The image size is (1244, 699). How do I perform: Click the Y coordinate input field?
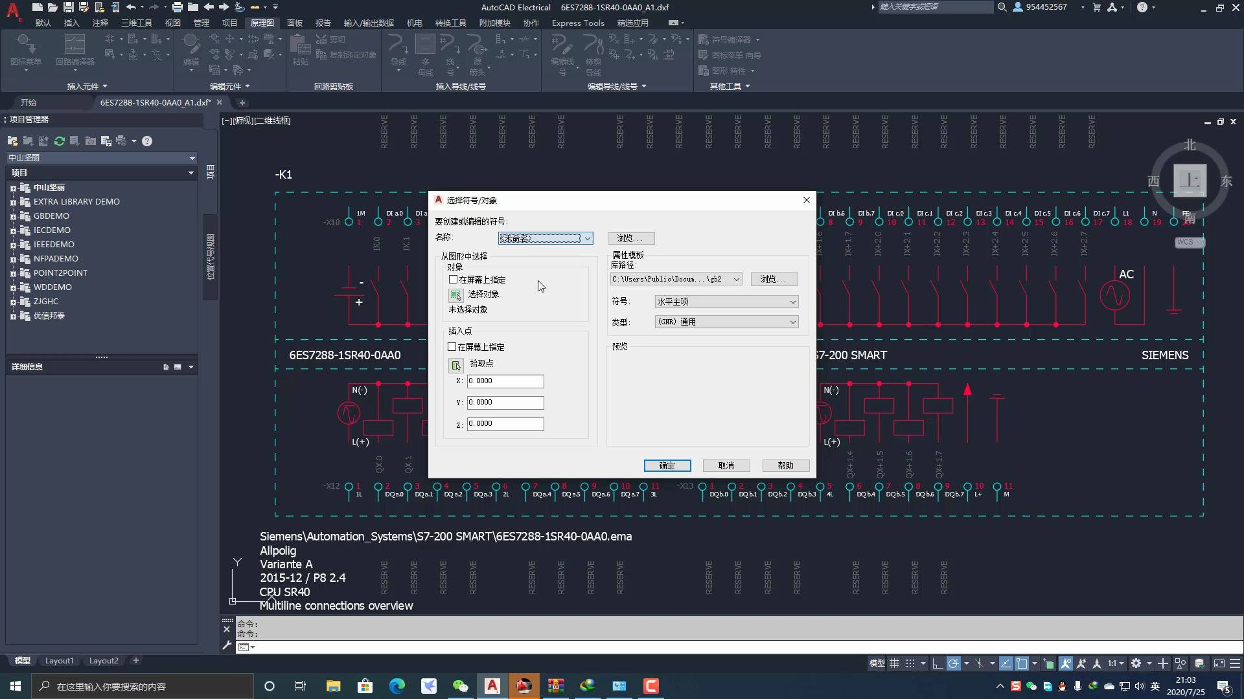pos(505,403)
